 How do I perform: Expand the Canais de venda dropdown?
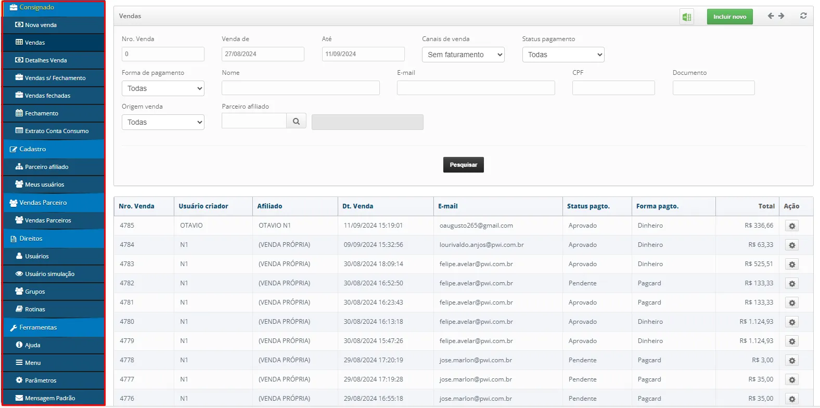click(463, 55)
